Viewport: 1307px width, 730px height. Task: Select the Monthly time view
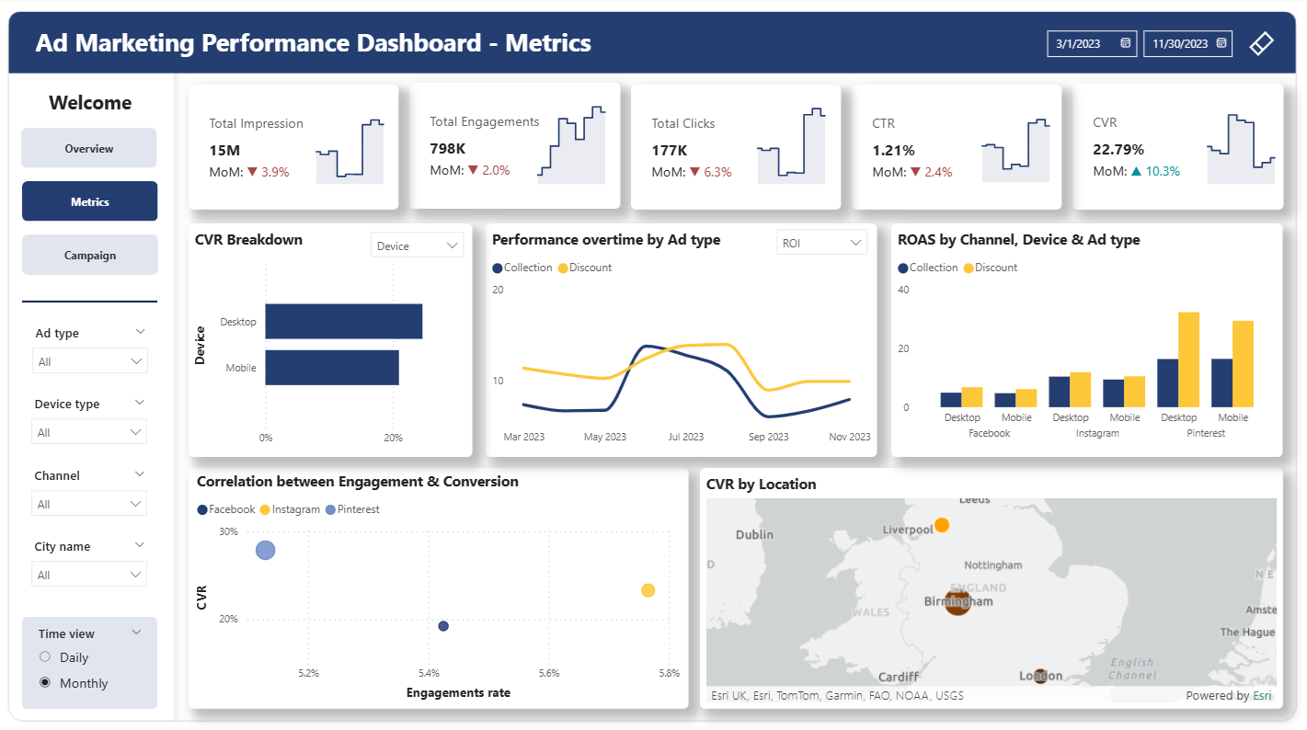point(45,683)
